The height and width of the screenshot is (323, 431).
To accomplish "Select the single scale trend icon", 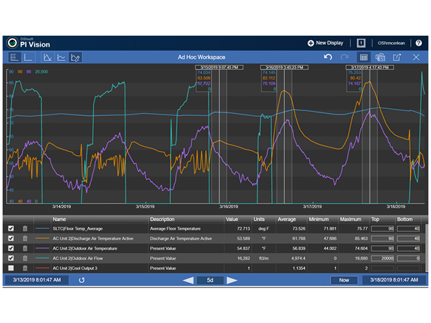I will (x=28, y=58).
